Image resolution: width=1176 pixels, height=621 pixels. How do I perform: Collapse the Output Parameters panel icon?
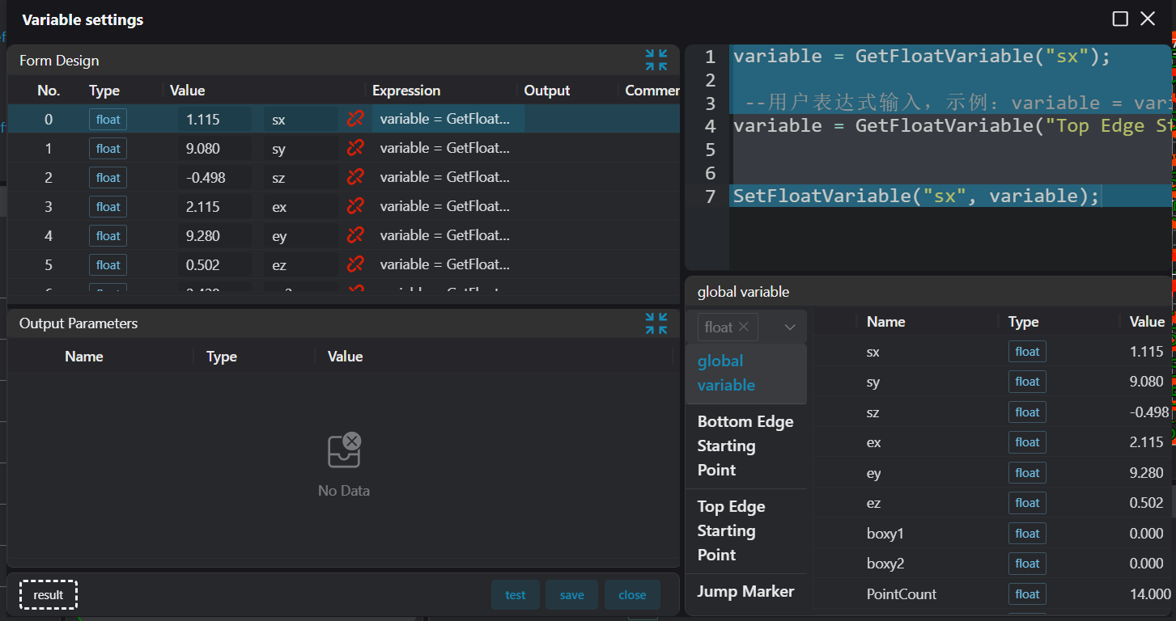pyautogui.click(x=656, y=323)
